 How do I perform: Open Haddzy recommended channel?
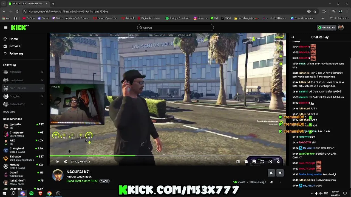(23, 166)
